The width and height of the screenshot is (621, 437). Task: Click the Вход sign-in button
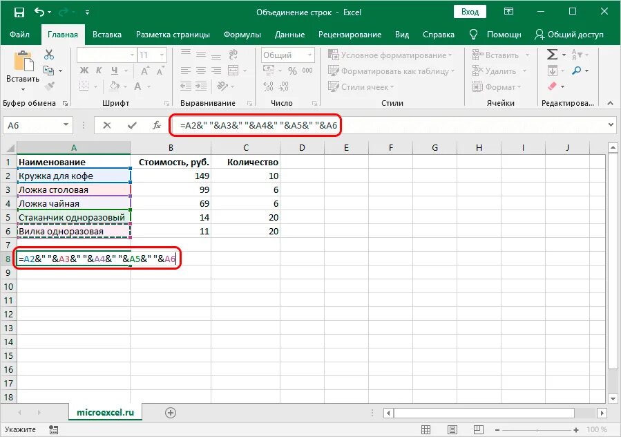coord(470,12)
